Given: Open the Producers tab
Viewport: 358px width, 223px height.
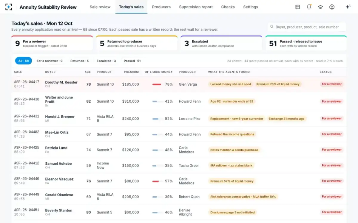Looking at the screenshot, I should pos(161,7).
